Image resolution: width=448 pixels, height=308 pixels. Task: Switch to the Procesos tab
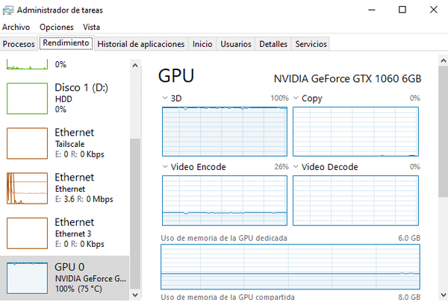[19, 44]
